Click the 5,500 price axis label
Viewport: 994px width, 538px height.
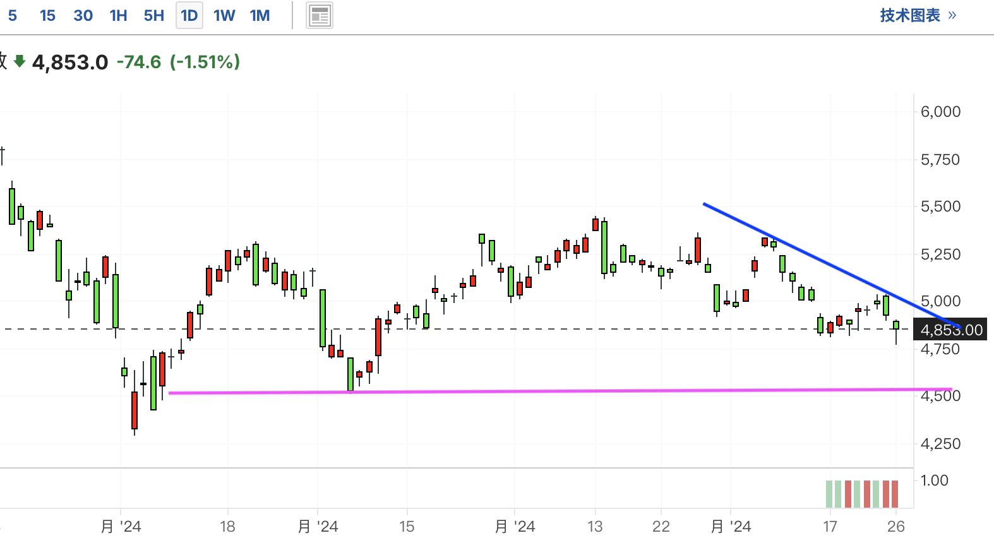click(940, 206)
